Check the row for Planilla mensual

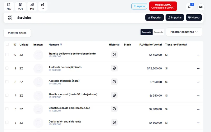(7, 95)
